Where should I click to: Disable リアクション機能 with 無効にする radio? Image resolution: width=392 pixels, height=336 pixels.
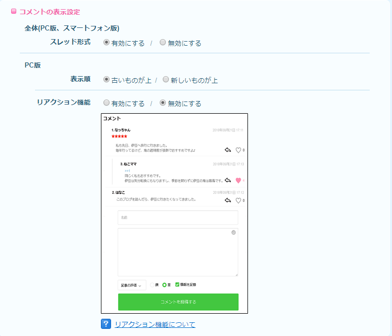point(163,103)
